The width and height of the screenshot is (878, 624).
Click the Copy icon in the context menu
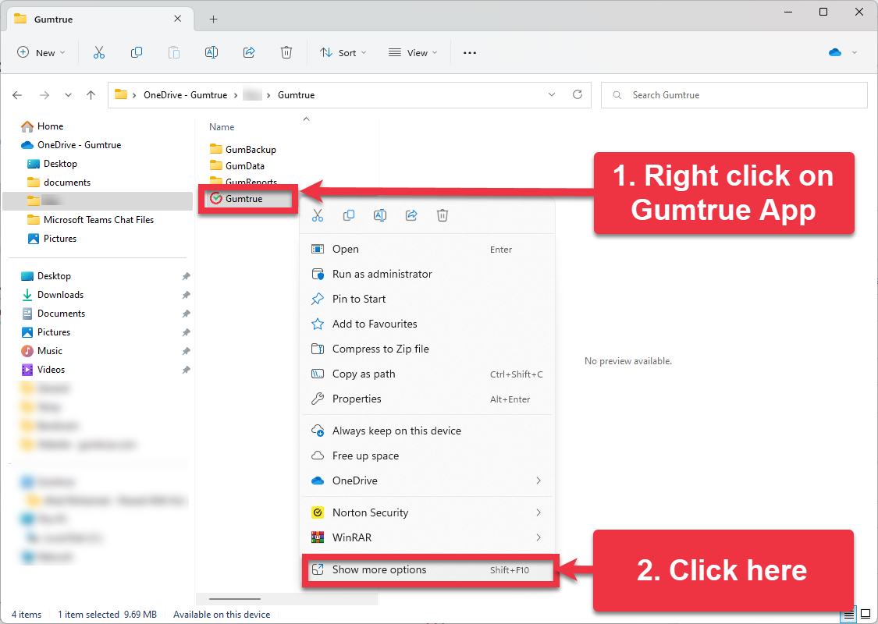click(349, 215)
